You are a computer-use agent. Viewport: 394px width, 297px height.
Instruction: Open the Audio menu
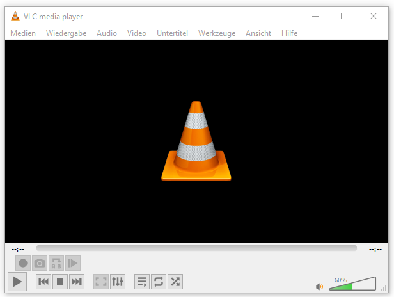[x=107, y=33]
